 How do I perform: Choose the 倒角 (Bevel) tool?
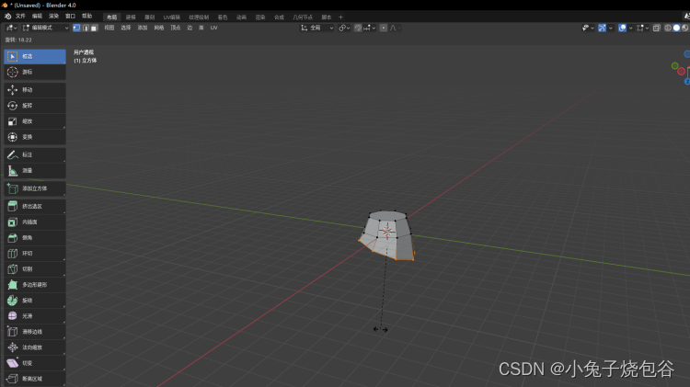35,238
